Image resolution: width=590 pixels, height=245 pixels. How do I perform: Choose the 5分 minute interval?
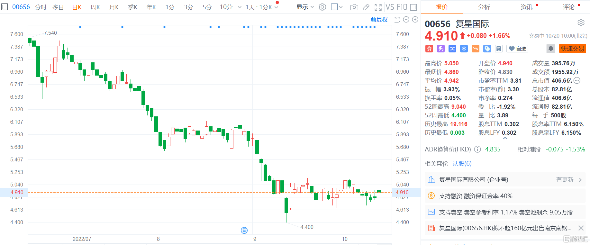207,7
